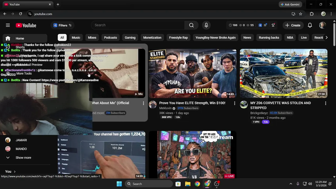This screenshot has height=189, width=336.
Task: Start voice search with the microphone
Action: (x=206, y=25)
